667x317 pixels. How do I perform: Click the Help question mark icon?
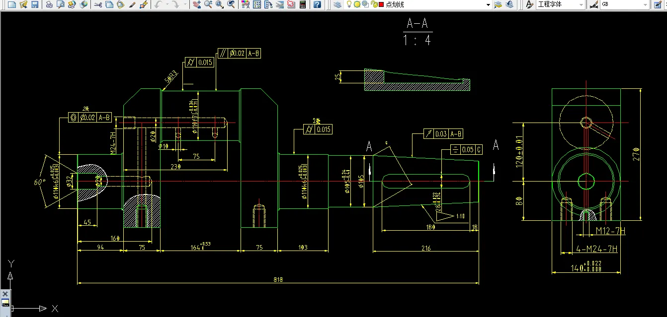coord(317,4)
